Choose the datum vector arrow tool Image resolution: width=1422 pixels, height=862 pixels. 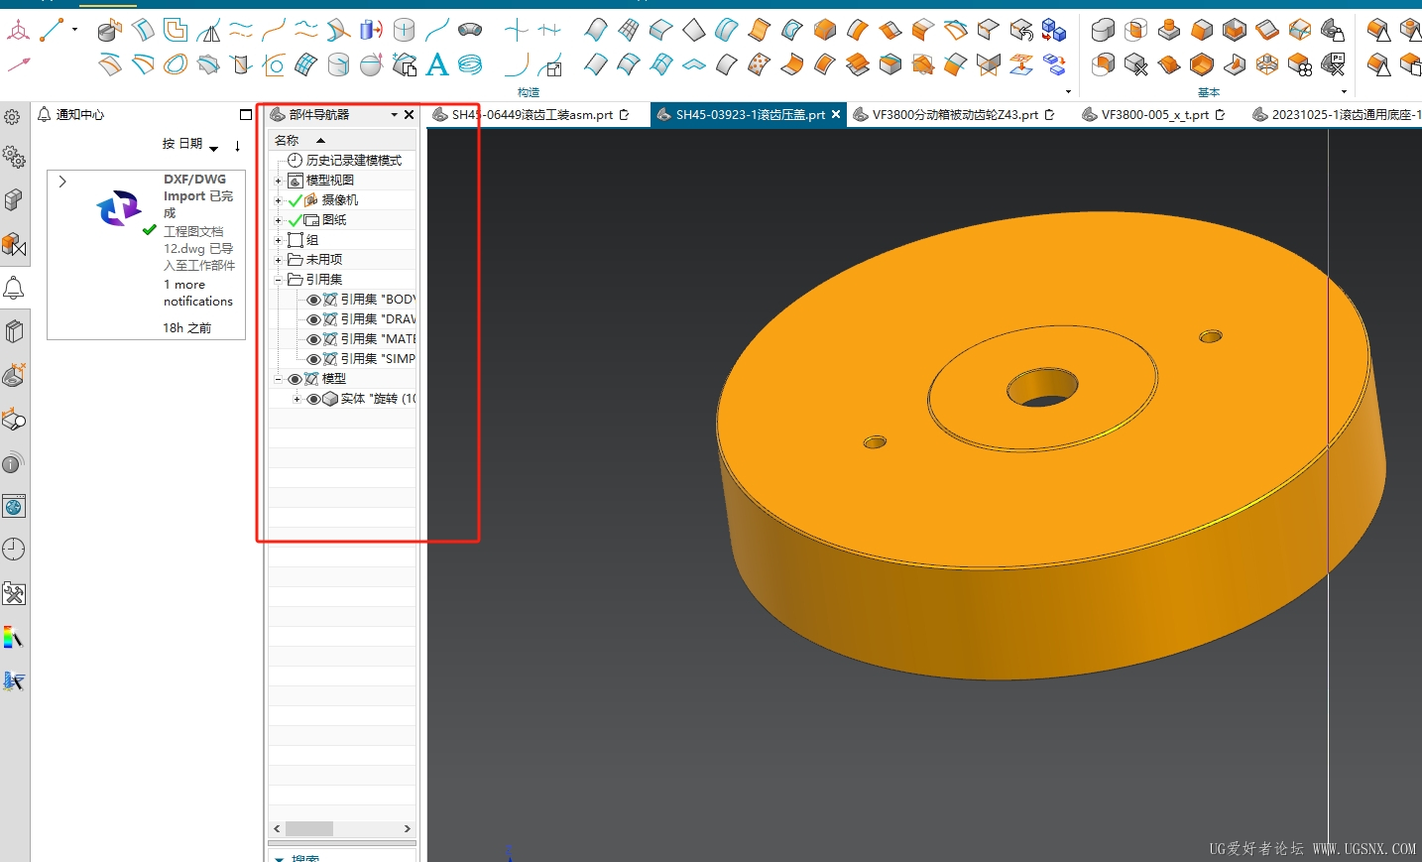pos(18,65)
